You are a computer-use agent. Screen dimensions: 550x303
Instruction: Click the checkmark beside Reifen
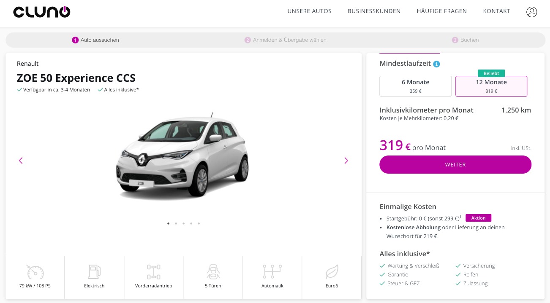click(x=458, y=275)
